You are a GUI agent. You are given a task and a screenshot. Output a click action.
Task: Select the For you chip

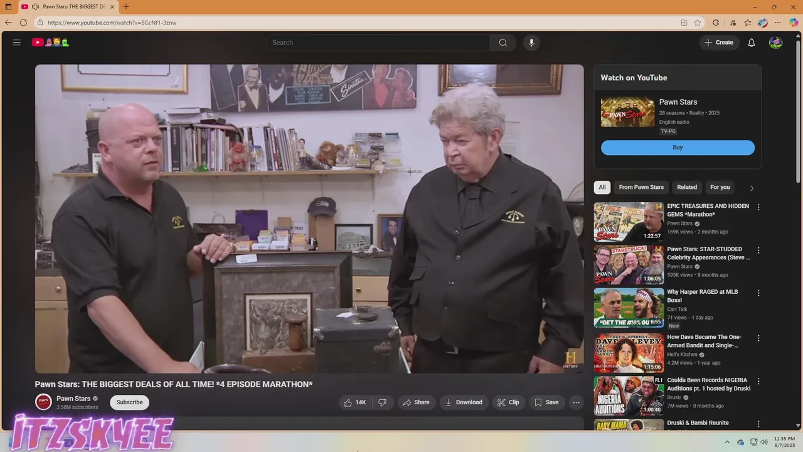pos(720,187)
